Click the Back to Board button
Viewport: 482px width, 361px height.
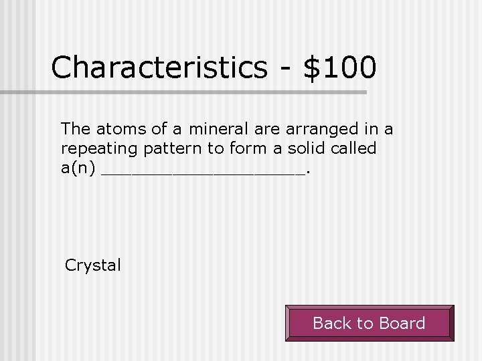point(369,324)
